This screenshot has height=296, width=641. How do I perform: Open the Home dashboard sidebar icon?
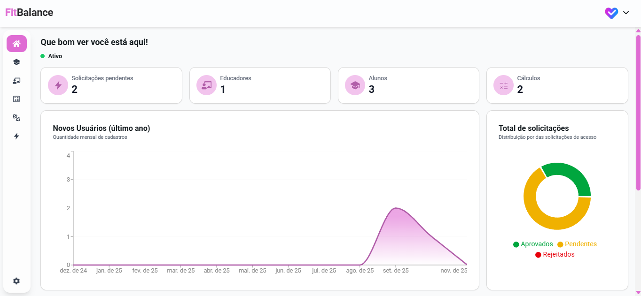coord(16,44)
